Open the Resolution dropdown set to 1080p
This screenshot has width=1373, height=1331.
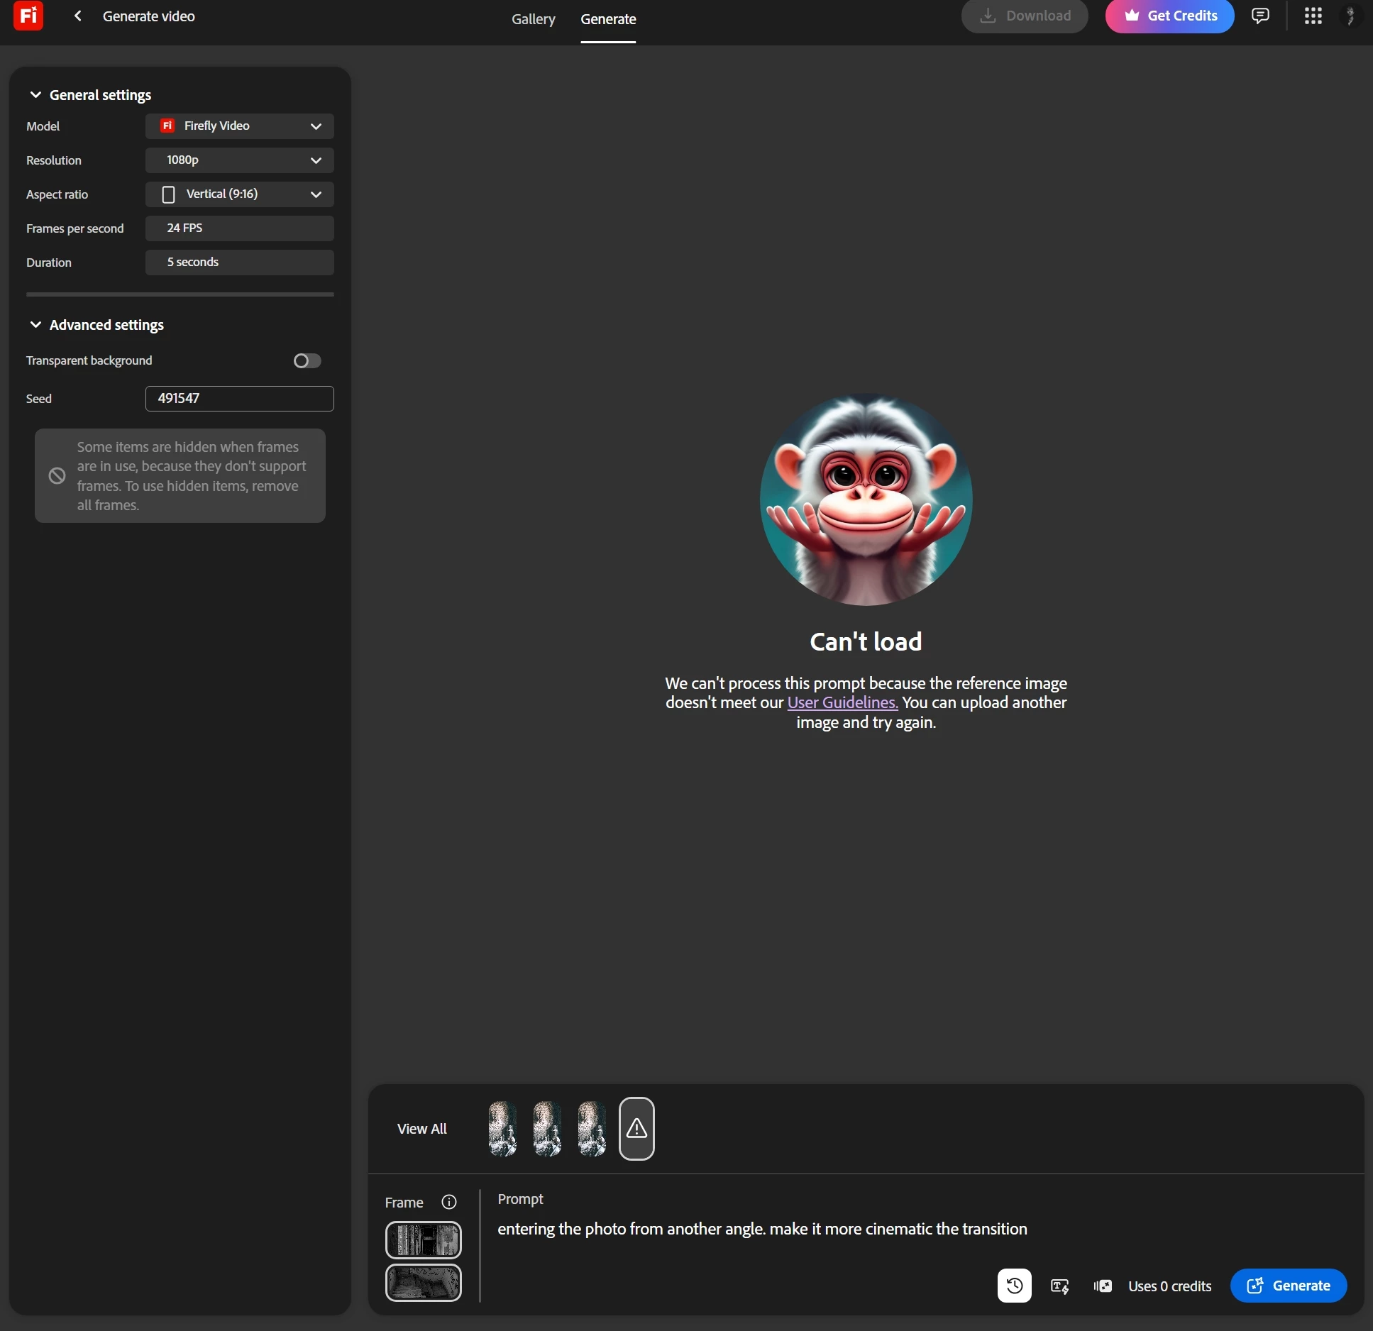click(239, 160)
